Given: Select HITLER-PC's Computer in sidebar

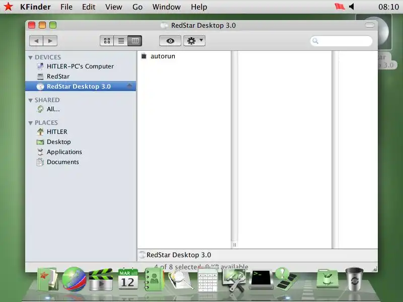Looking at the screenshot, I should [x=81, y=66].
